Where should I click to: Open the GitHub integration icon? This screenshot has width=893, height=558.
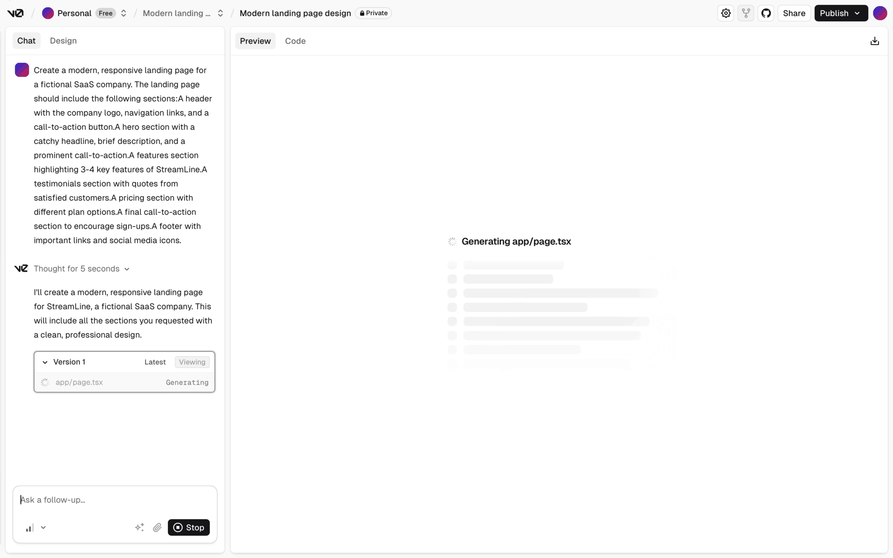766,13
